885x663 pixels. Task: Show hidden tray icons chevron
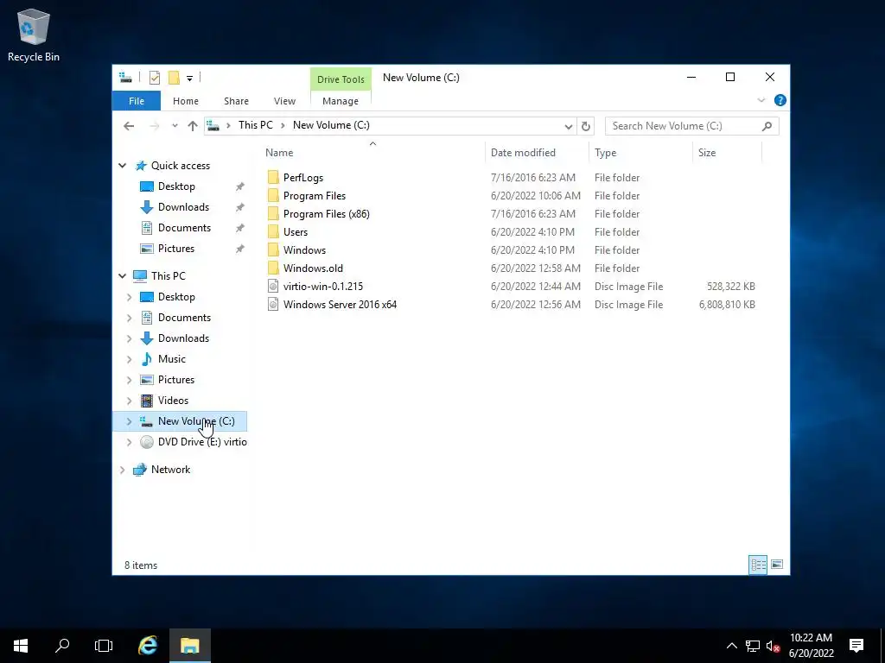(x=731, y=646)
